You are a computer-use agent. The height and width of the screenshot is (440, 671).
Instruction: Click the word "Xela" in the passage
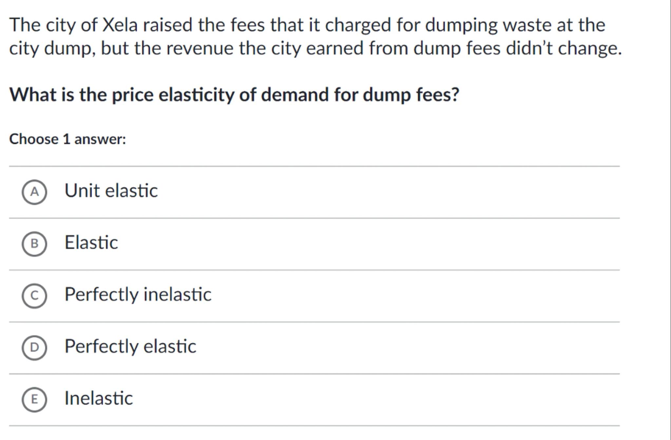120,25
